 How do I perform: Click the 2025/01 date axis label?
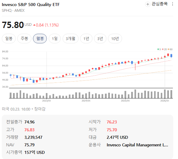click(x=125, y=101)
